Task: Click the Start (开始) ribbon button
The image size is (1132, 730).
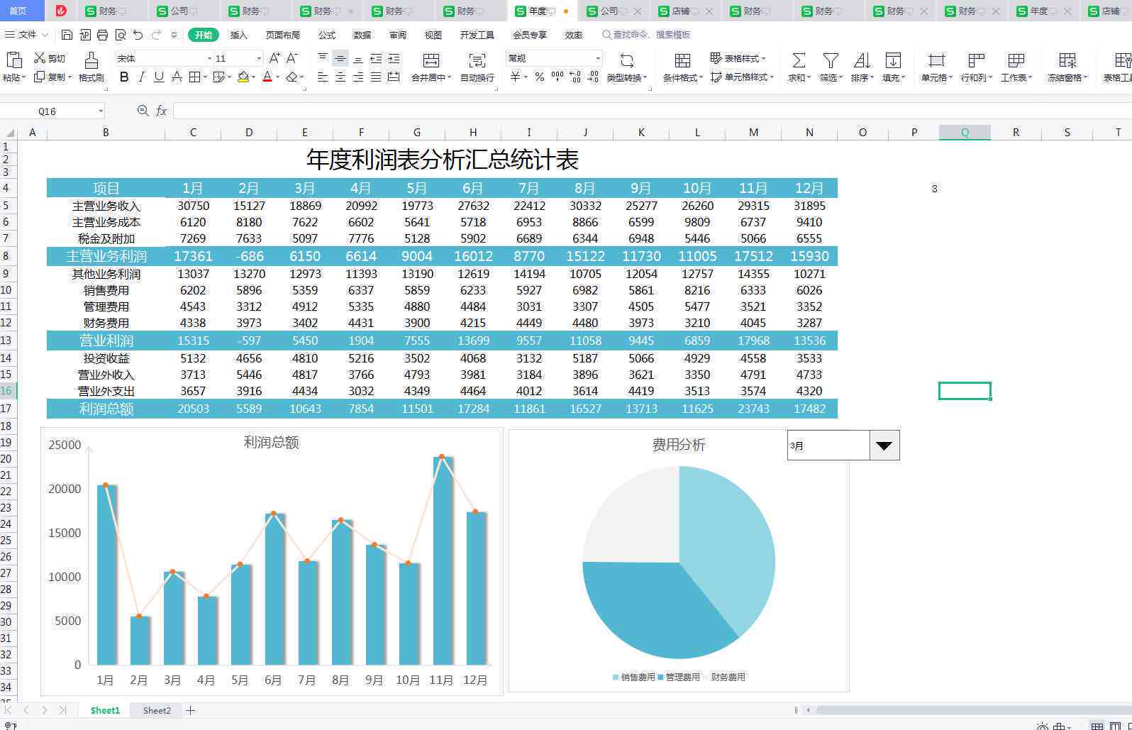Action: pos(204,35)
